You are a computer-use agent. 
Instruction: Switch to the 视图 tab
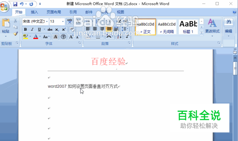coord(120,12)
